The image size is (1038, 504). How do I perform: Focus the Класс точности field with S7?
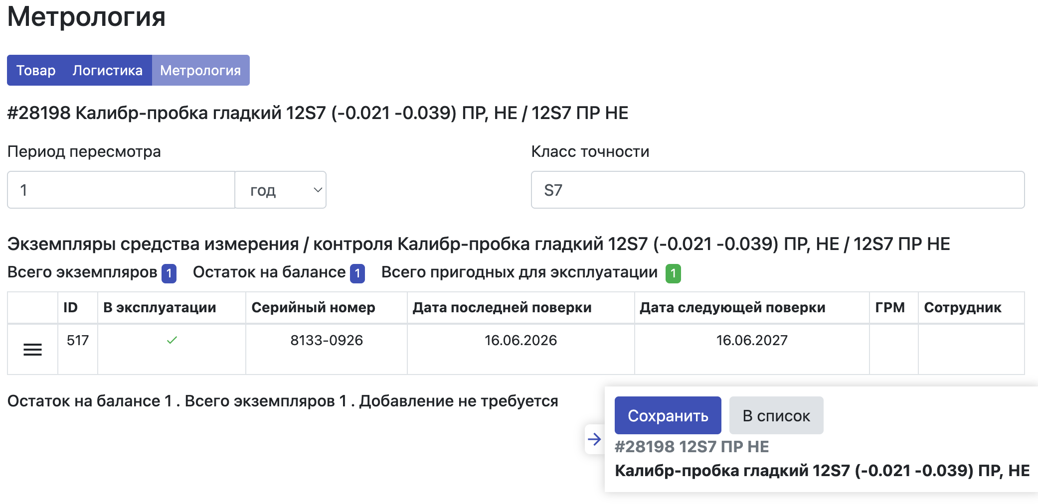(x=778, y=190)
